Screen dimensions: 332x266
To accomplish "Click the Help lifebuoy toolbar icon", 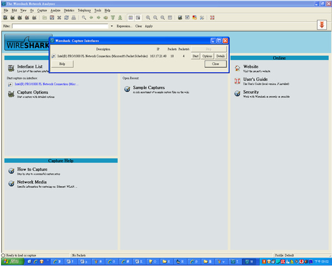I will (x=212, y=18).
